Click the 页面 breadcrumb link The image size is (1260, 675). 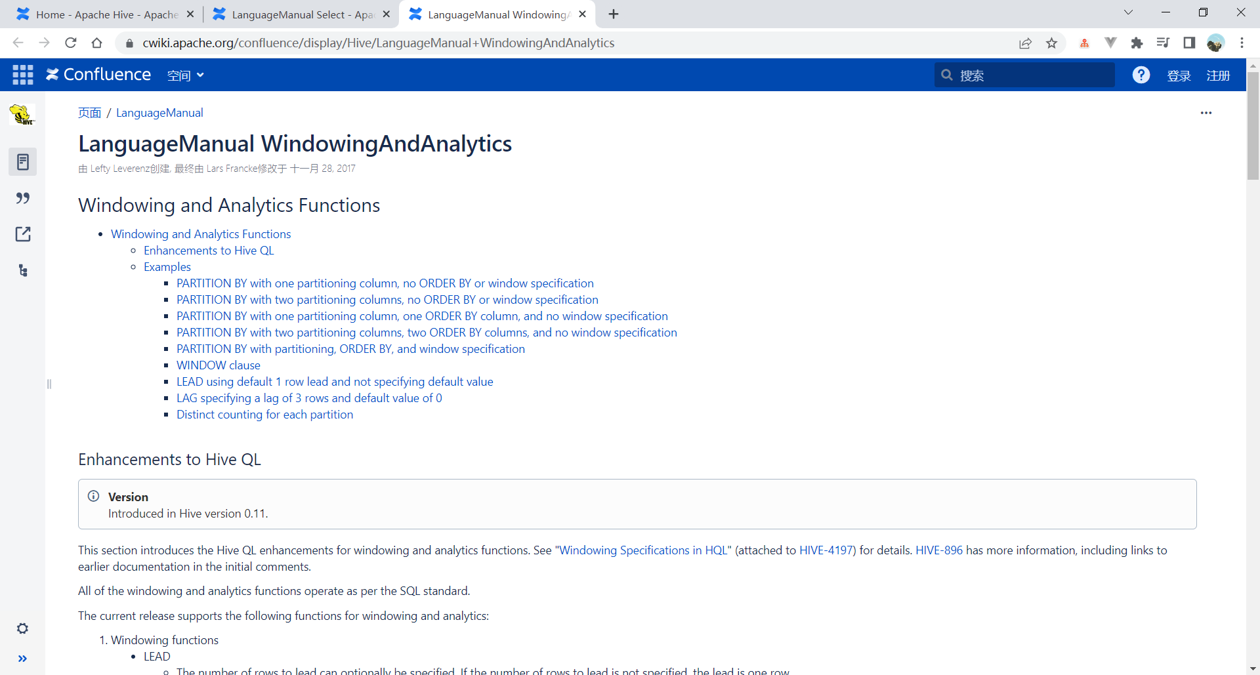89,113
